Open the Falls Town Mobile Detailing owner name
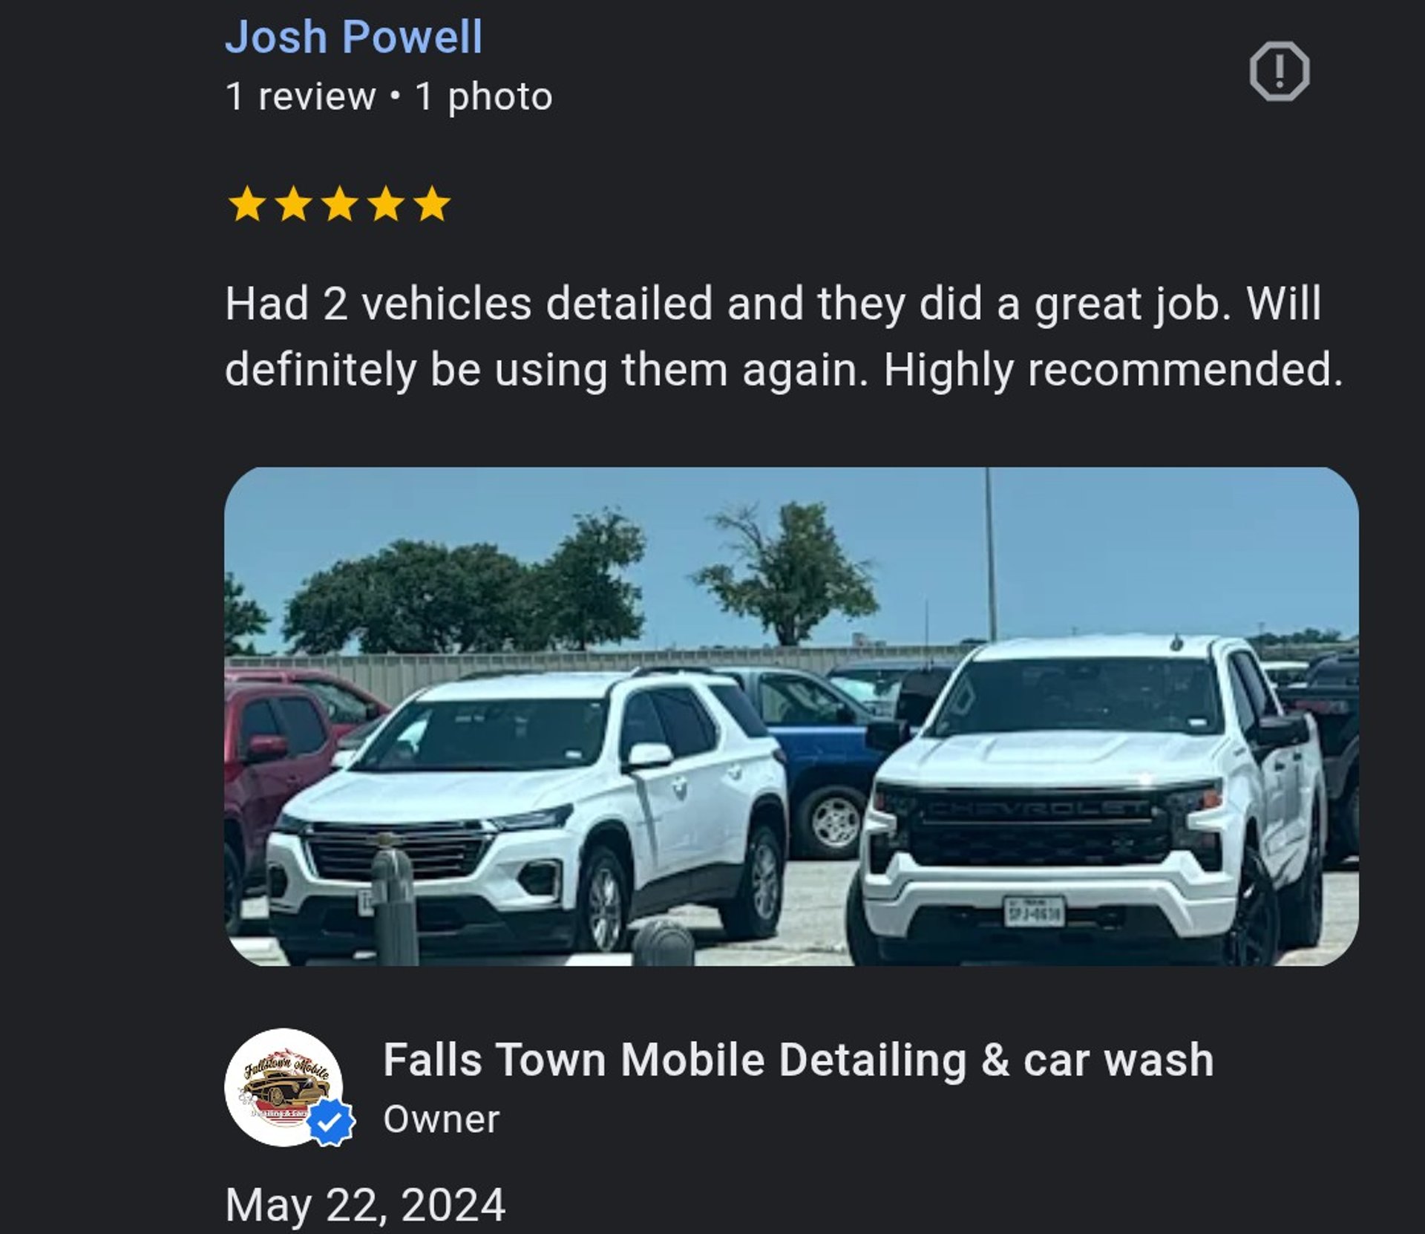Viewport: 1425px width, 1234px height. (798, 1059)
